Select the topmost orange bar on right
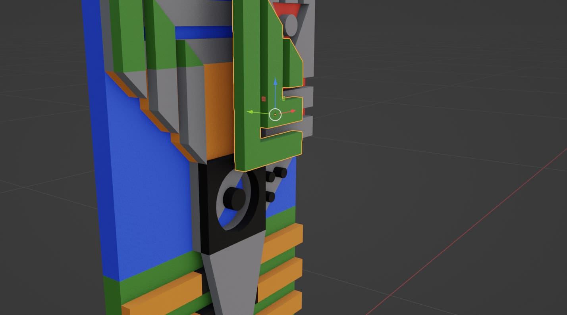The width and height of the screenshot is (567, 315). pyautogui.click(x=282, y=238)
